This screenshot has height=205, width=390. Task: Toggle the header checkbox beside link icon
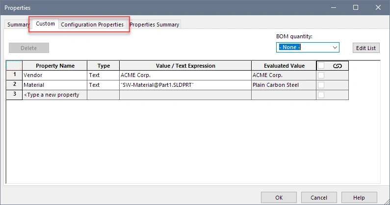point(321,66)
